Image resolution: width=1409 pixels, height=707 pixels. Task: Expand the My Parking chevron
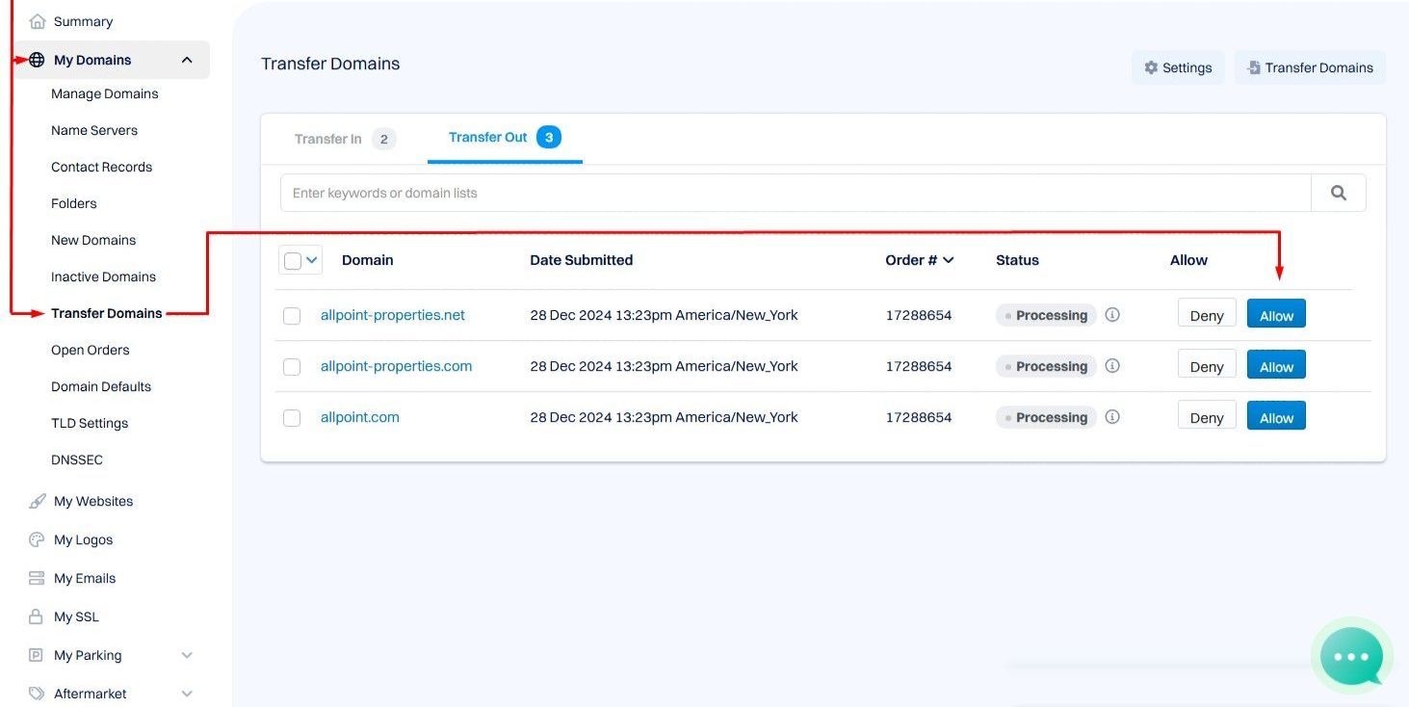pyautogui.click(x=187, y=655)
